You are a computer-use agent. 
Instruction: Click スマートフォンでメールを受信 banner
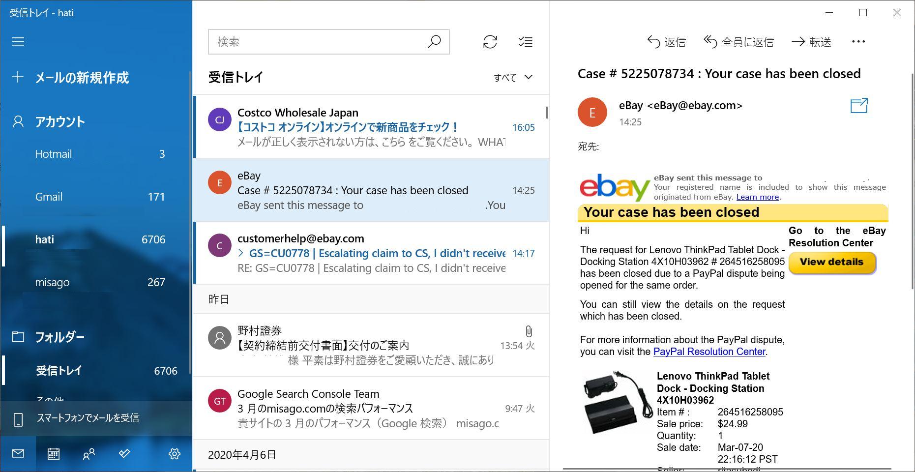(x=96, y=418)
